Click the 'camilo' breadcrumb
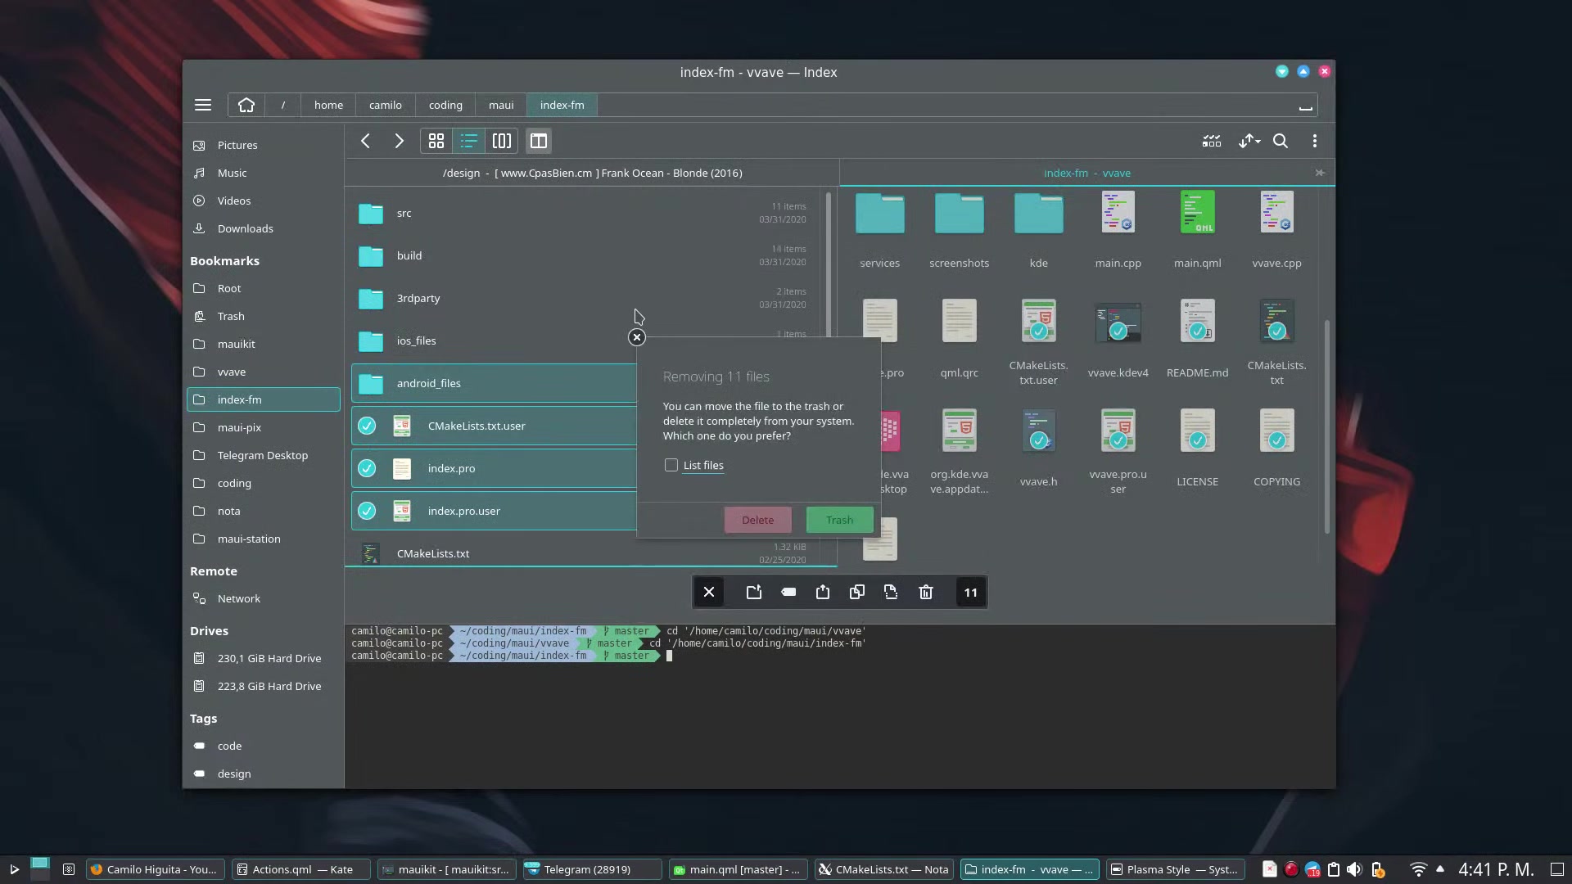 pyautogui.click(x=385, y=105)
